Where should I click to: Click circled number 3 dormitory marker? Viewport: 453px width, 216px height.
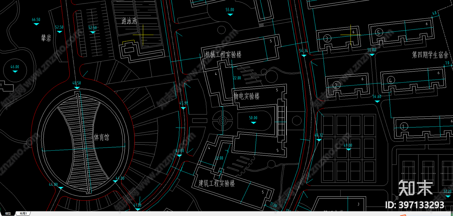point(327,39)
